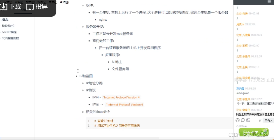Viewport: 274px width, 140px height.
Task: Open the chat panel hamburger menu
Action: [269, 2]
